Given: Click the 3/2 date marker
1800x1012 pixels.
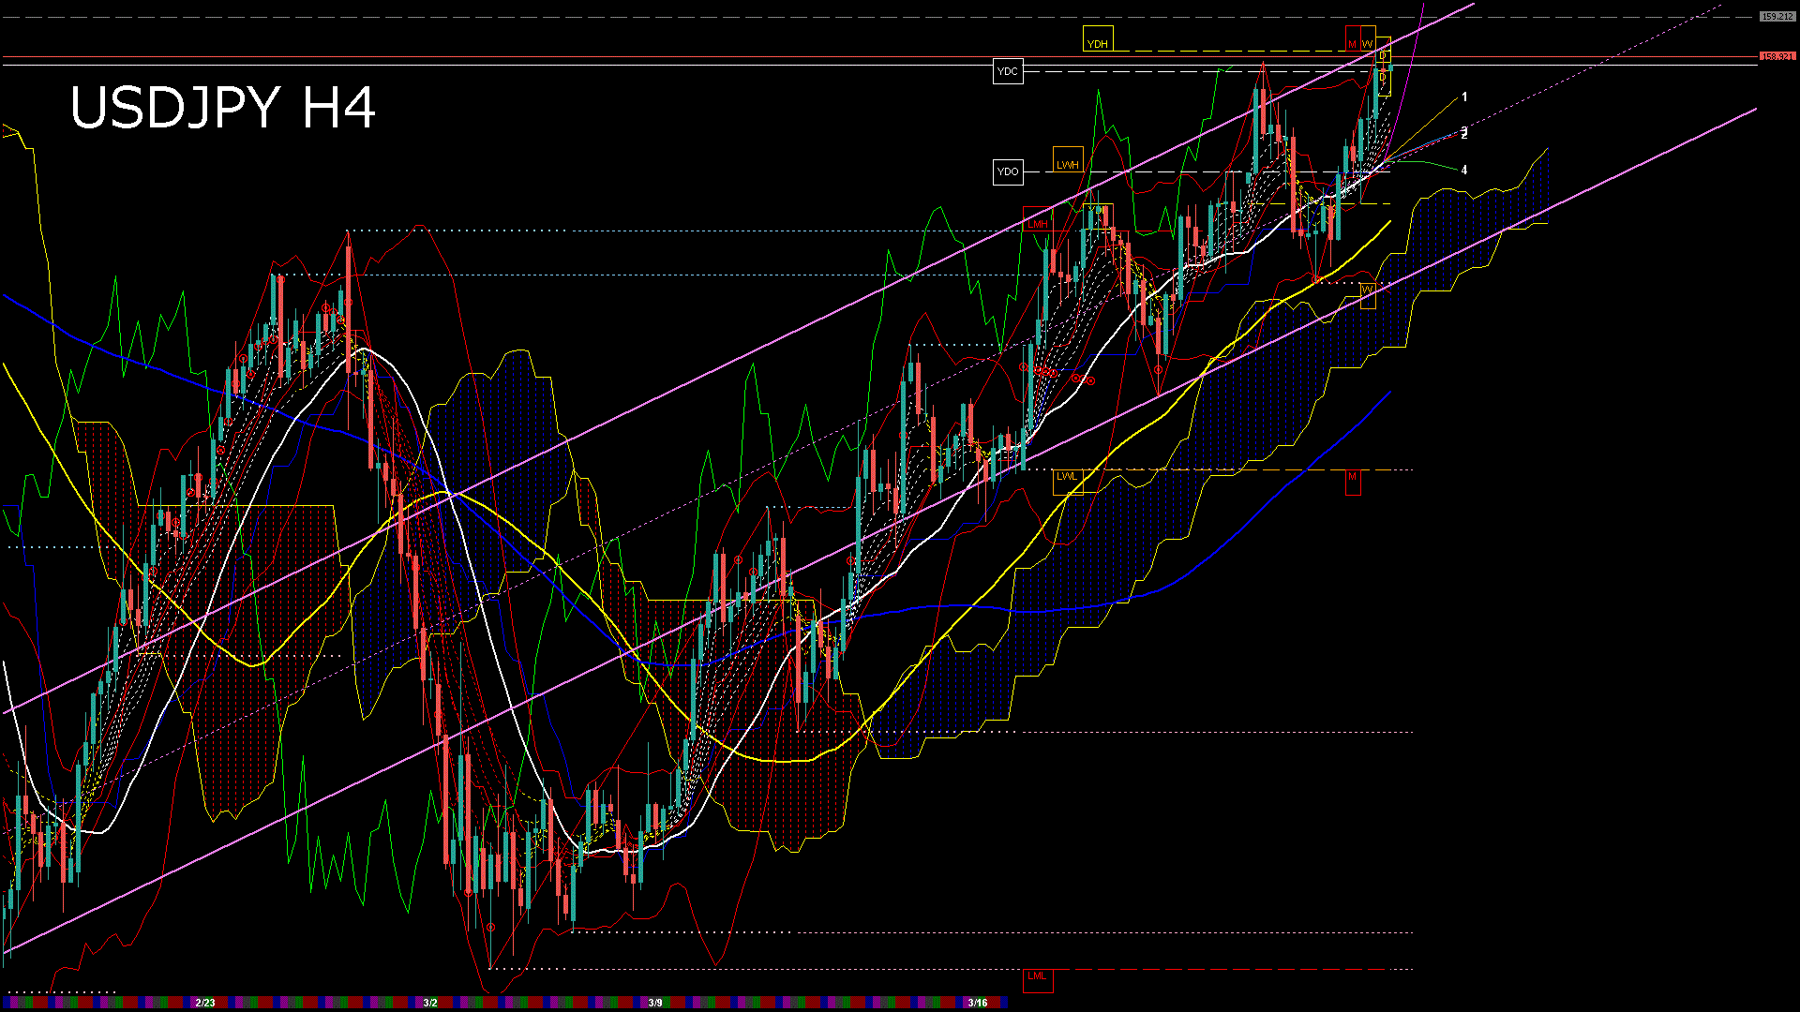Looking at the screenshot, I should pyautogui.click(x=430, y=1003).
